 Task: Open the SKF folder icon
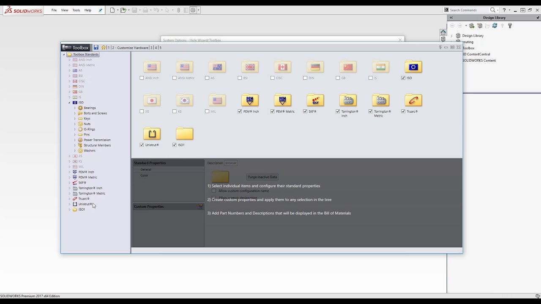pyautogui.click(x=315, y=100)
